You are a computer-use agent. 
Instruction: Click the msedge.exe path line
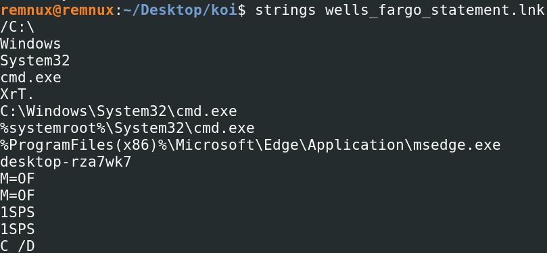[250, 145]
